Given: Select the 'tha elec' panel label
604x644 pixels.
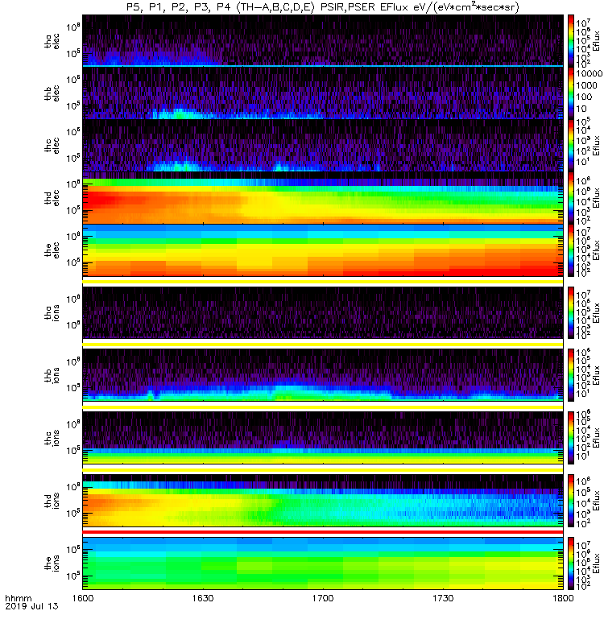Looking at the screenshot, I should click(52, 41).
